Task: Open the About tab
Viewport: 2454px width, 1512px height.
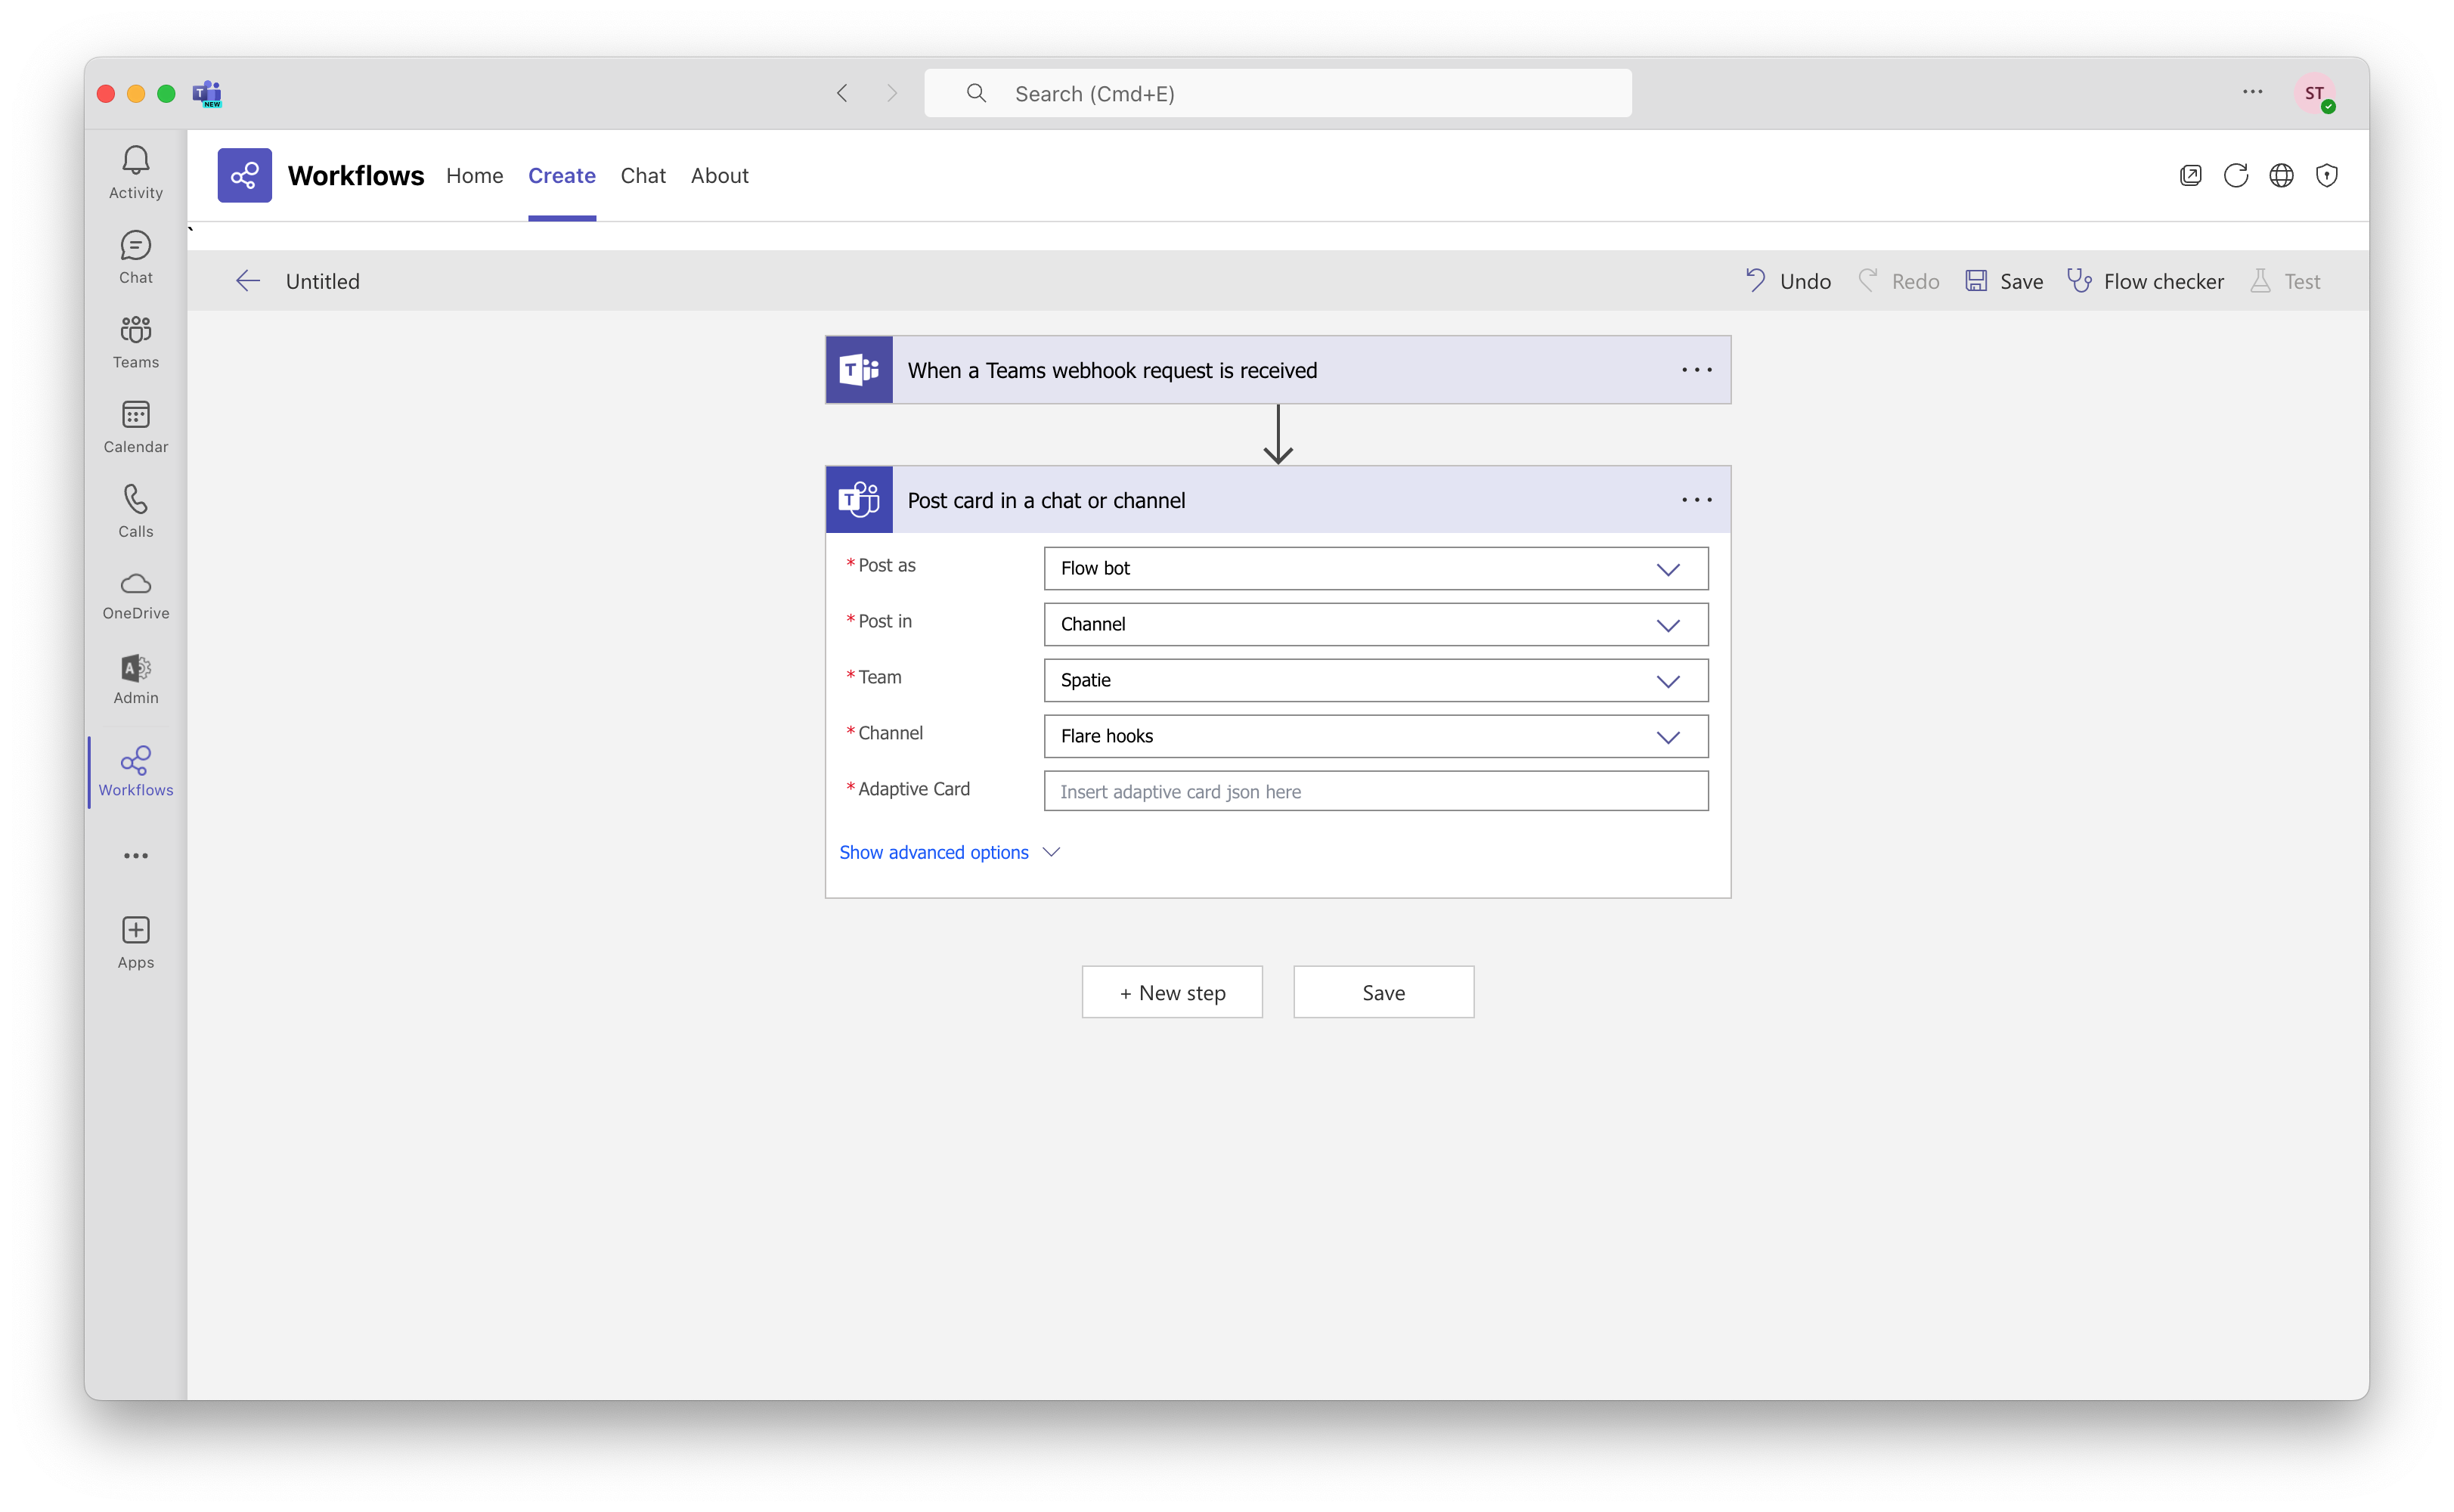Action: (720, 175)
